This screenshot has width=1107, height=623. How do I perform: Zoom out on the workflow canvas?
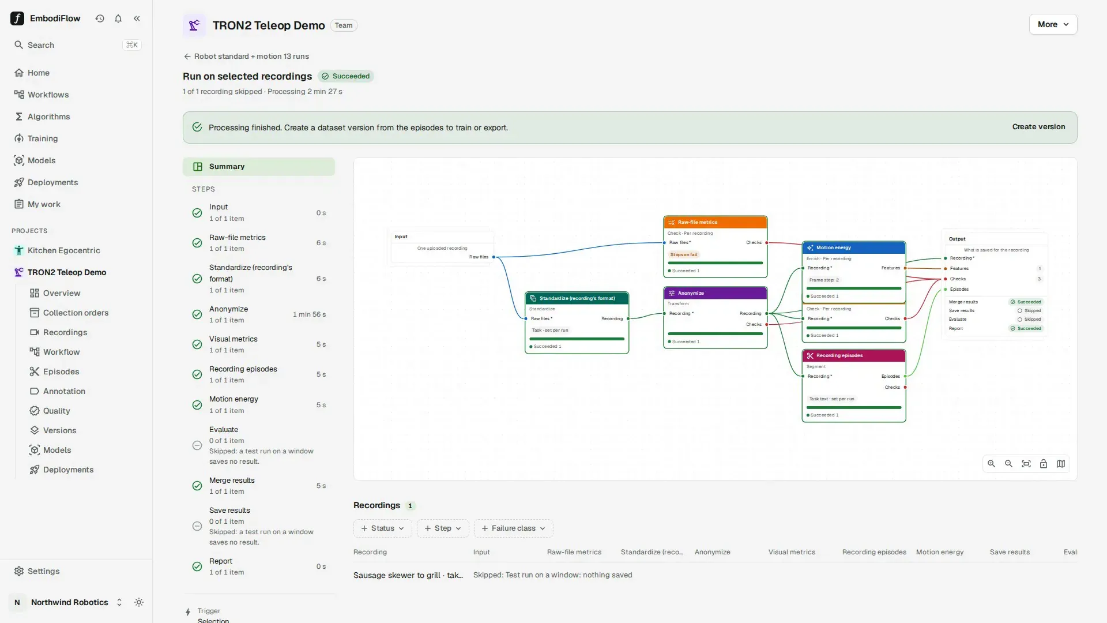[x=1009, y=464]
